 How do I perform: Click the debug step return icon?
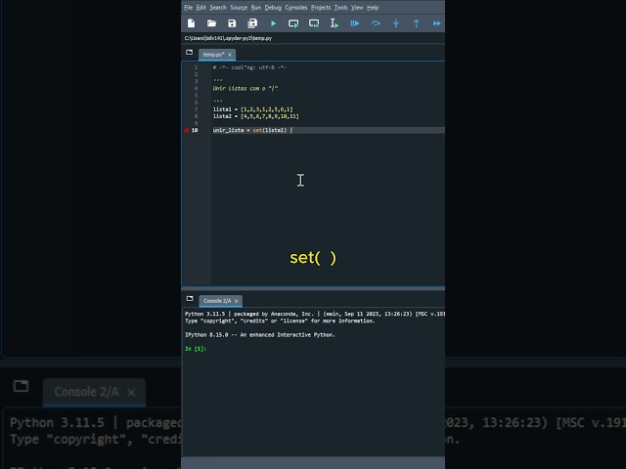click(x=416, y=23)
